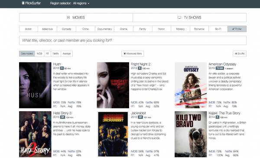Open the All regions dropdown
260x158 pixels.
click(x=81, y=3)
